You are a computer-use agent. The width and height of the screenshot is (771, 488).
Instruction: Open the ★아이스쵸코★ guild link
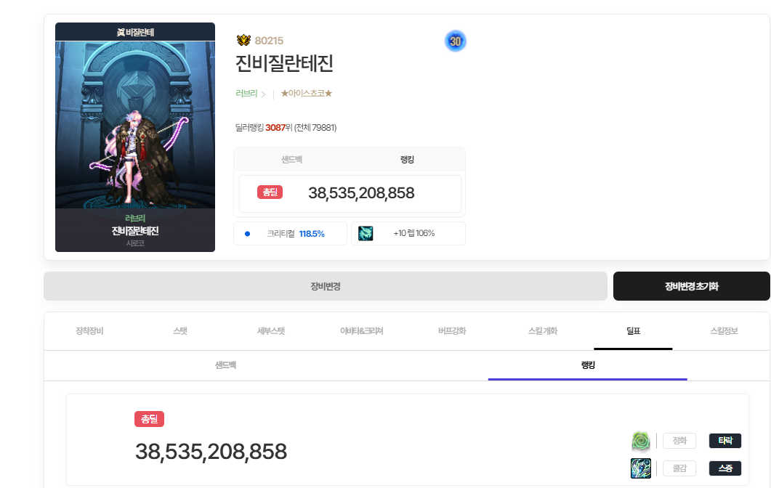click(306, 94)
